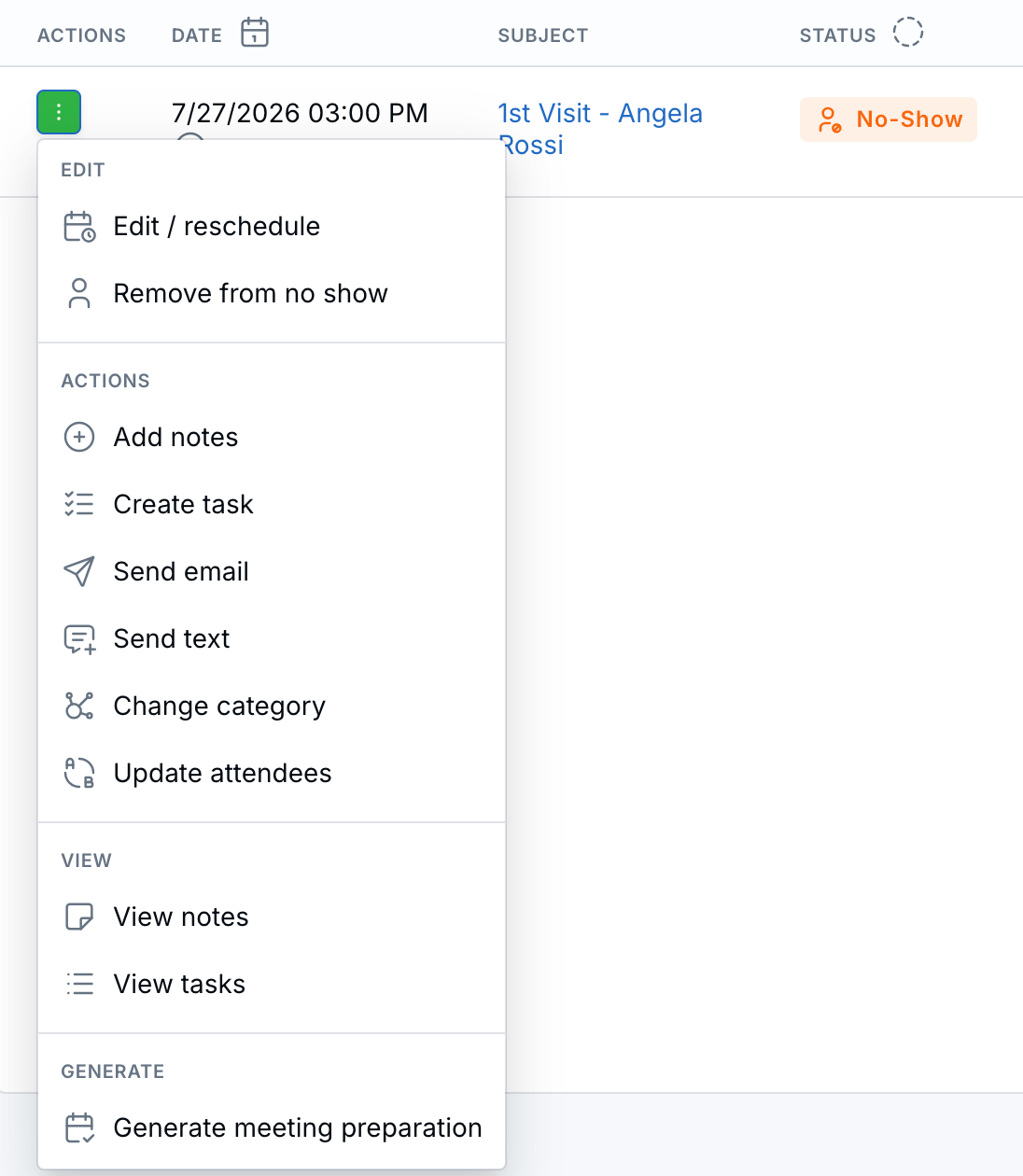1023x1176 pixels.
Task: Click the plus-circle icon beside Add notes
Action: pos(79,437)
